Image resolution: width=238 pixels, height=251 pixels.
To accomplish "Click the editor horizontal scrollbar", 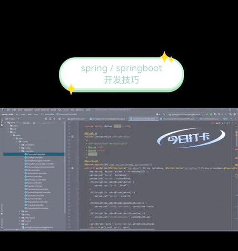I will [x=117, y=230].
